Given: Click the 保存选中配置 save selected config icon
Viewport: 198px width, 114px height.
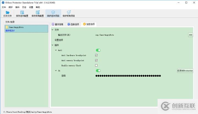Looking at the screenshot, I should (x=22, y=12).
